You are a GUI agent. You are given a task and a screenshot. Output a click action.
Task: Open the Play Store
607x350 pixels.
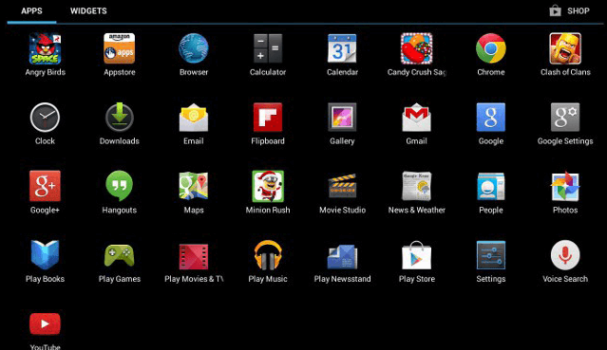tap(416, 255)
